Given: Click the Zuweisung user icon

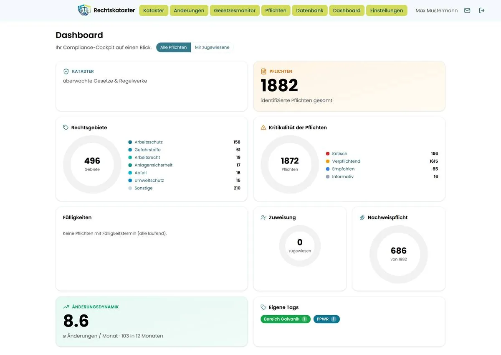Looking at the screenshot, I should [x=263, y=217].
